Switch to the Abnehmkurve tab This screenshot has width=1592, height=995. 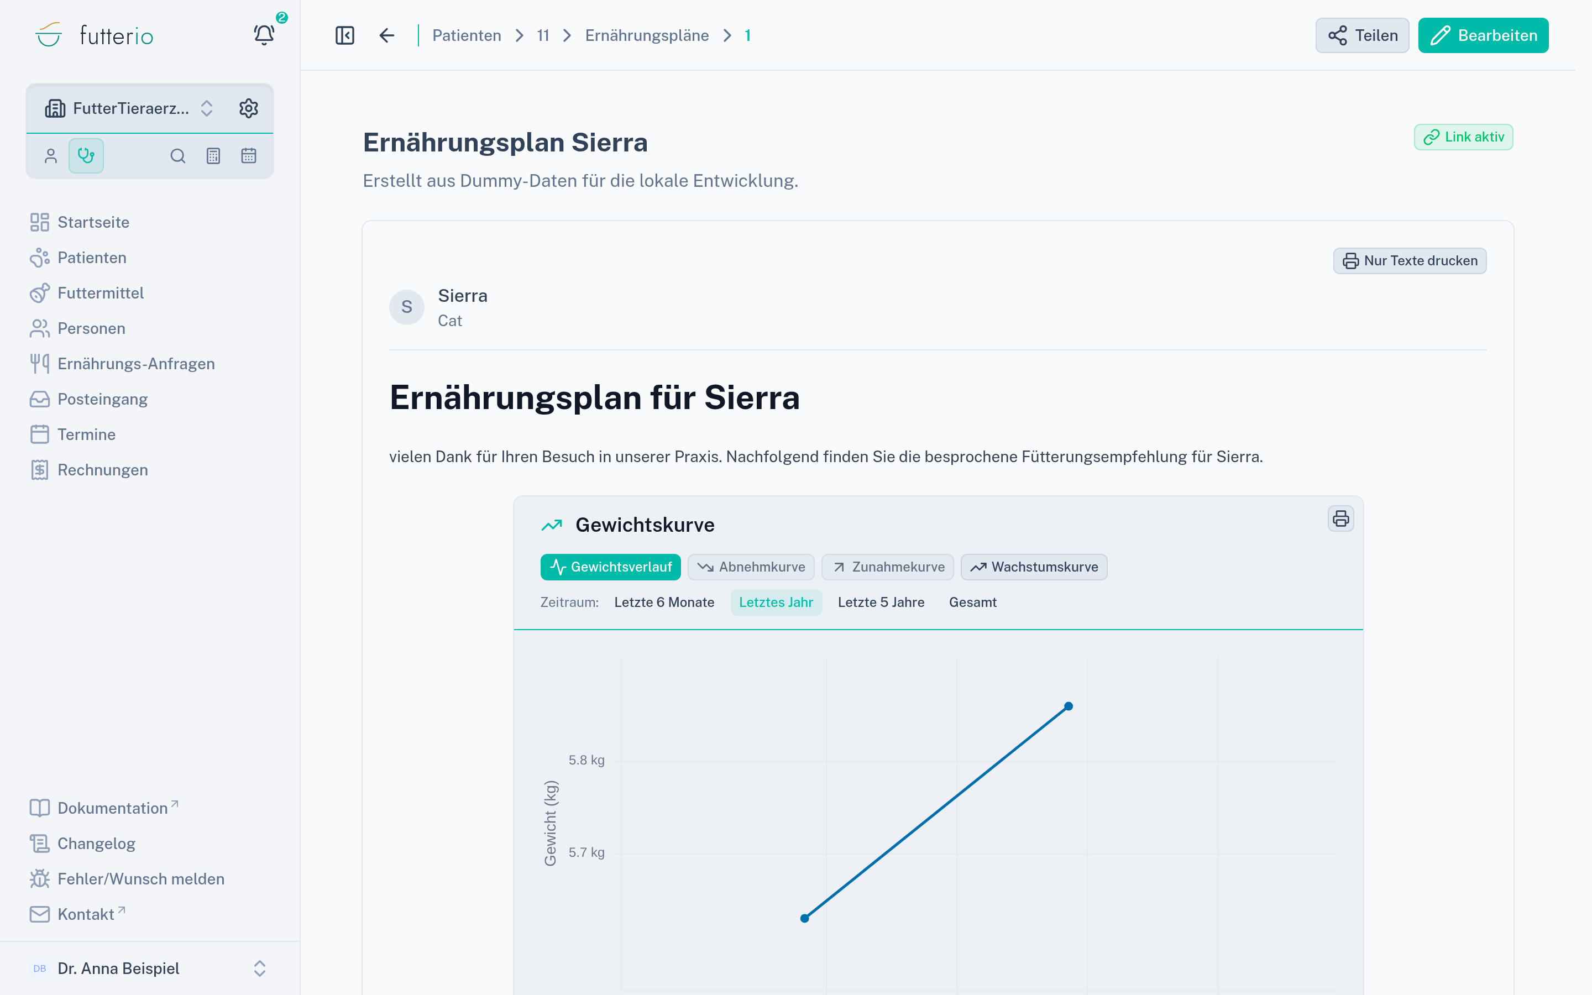[x=751, y=567]
